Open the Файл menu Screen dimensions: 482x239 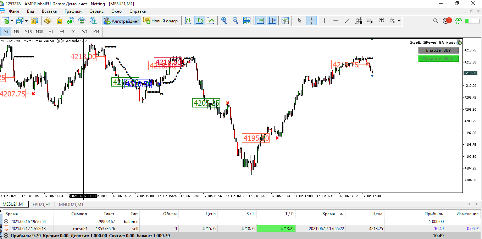(14, 11)
